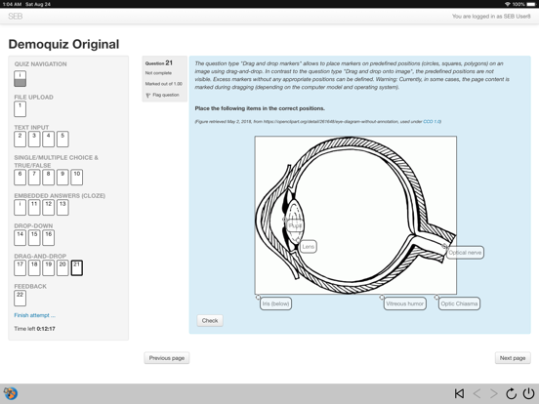Screen dimensions: 539x404
Task: Open the SEB app icon in bottom bar
Action: click(x=11, y=393)
